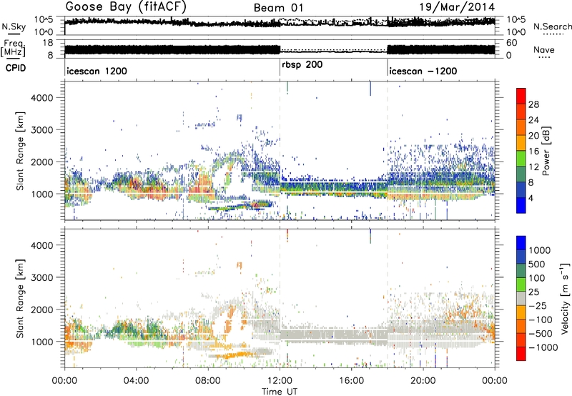Click the '4000' tick on the power panel
Screen dimensions: 572x396
point(41,98)
